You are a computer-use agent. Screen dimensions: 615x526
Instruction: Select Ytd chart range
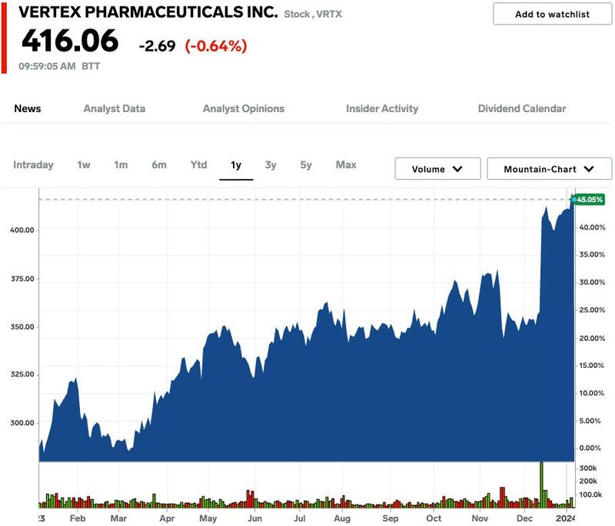coord(199,165)
